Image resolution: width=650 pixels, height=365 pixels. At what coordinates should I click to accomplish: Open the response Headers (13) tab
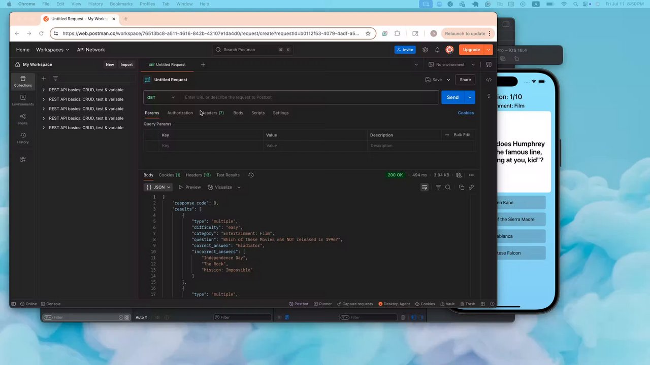(x=198, y=175)
